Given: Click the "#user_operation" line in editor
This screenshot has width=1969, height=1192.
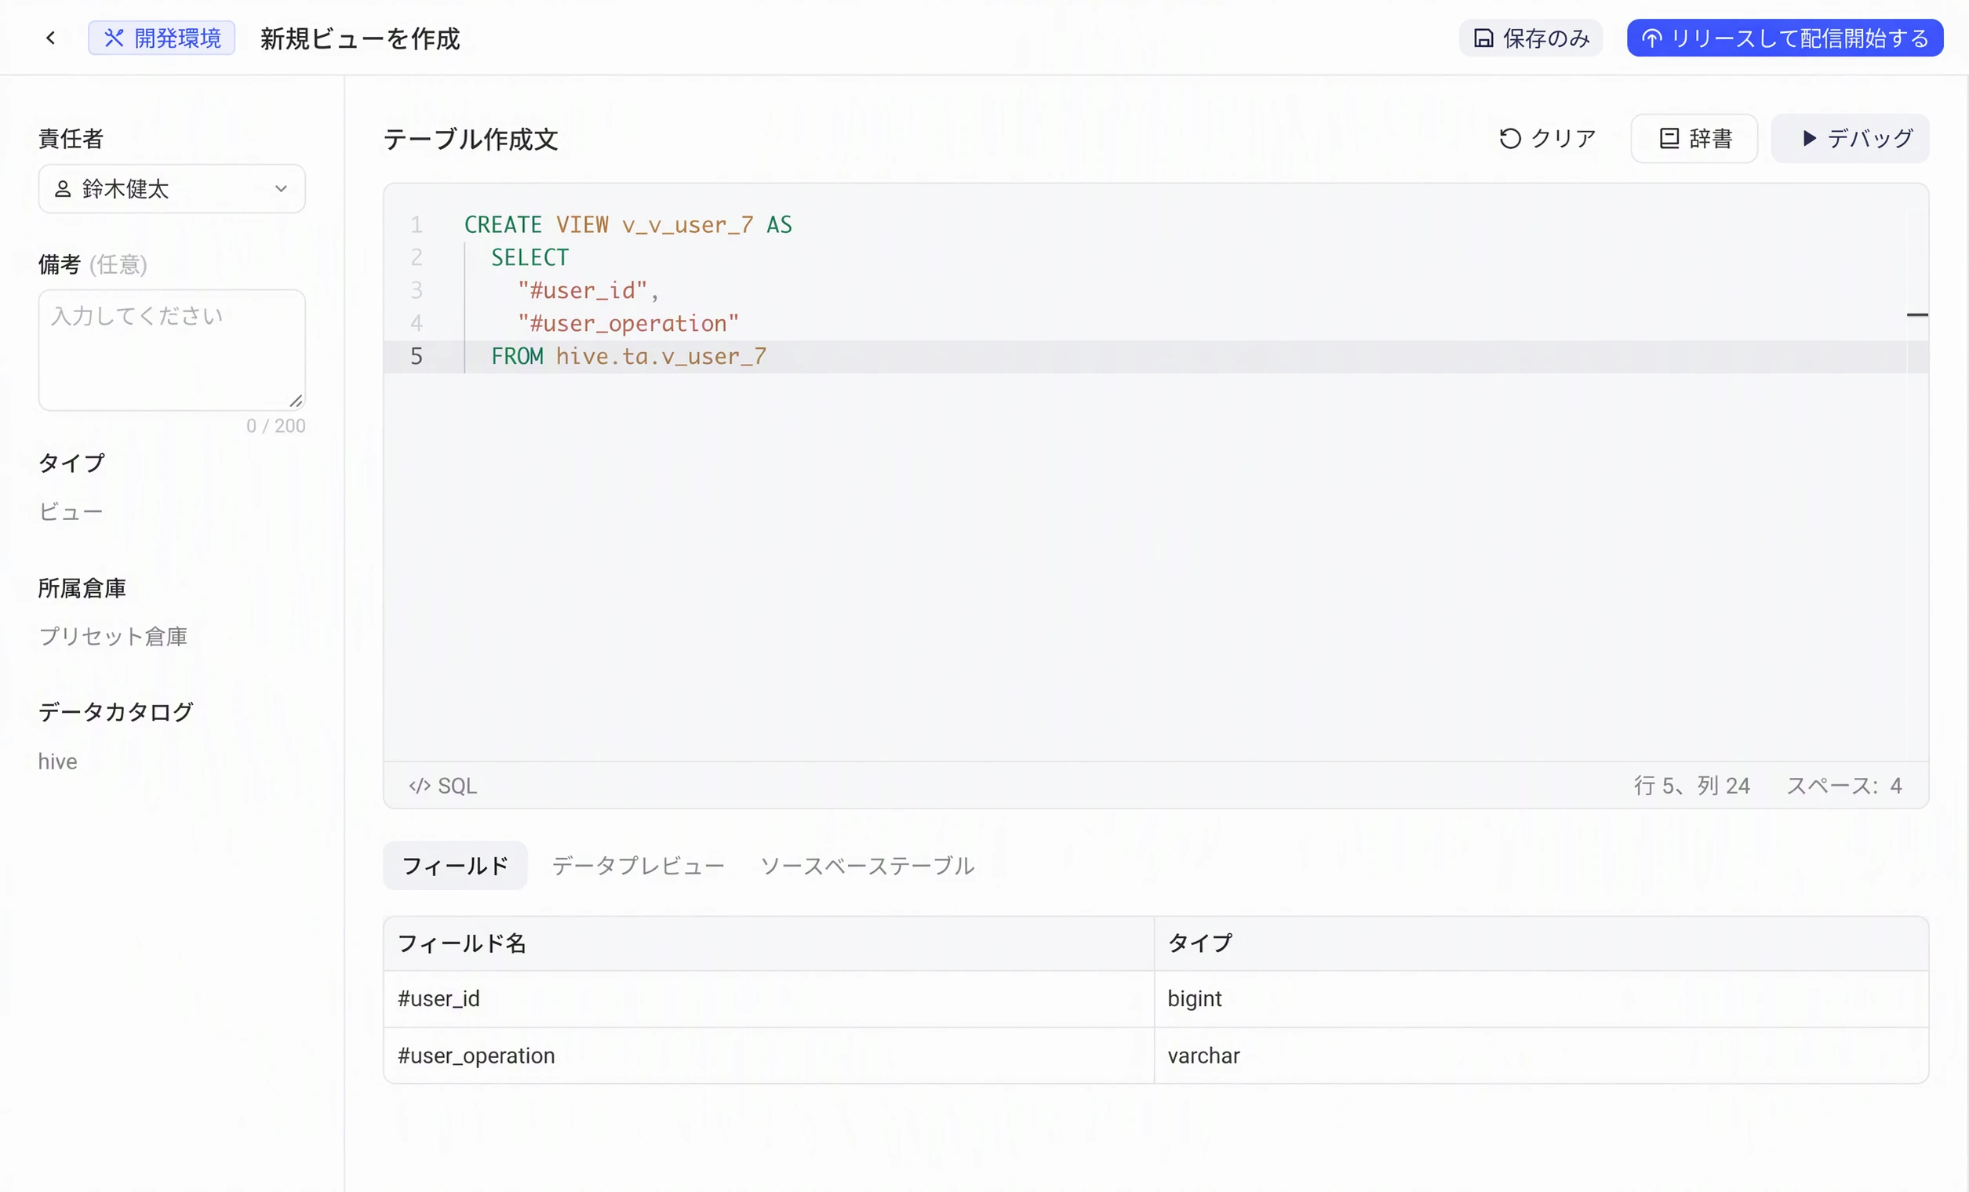Looking at the screenshot, I should pos(628,323).
